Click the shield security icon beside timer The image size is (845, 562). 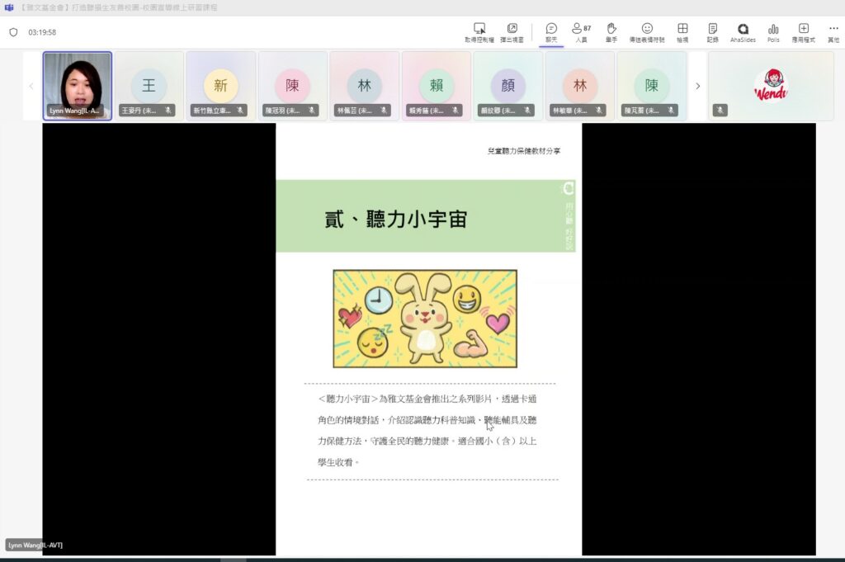click(x=13, y=32)
